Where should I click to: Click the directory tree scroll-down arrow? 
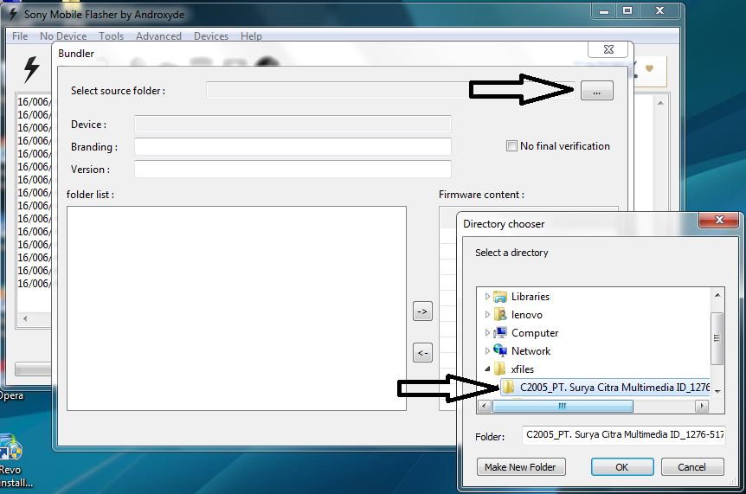coord(717,391)
